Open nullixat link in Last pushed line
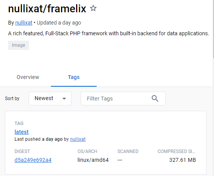Viewport: 214px width, 176px height. pos(78,139)
